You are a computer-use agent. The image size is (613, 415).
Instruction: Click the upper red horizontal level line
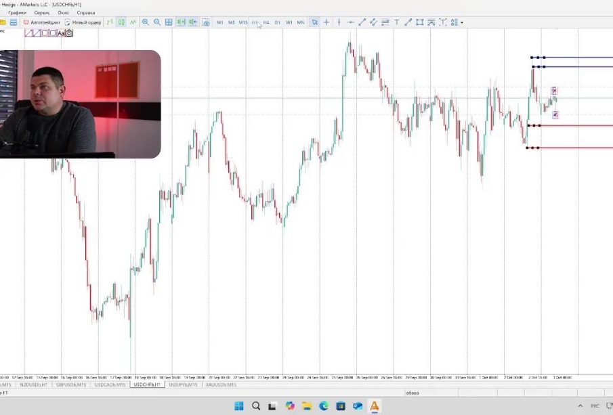[576, 125]
